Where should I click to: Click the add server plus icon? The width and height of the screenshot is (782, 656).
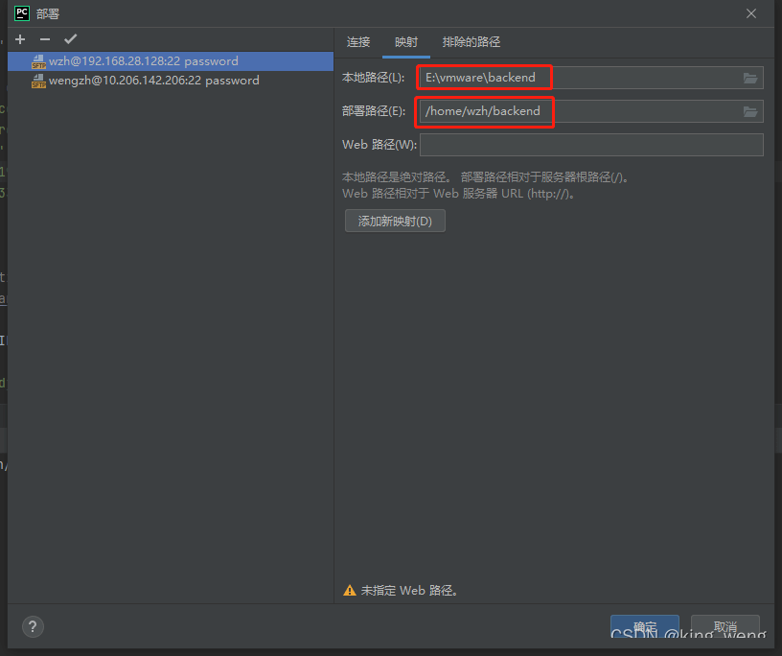pos(19,39)
